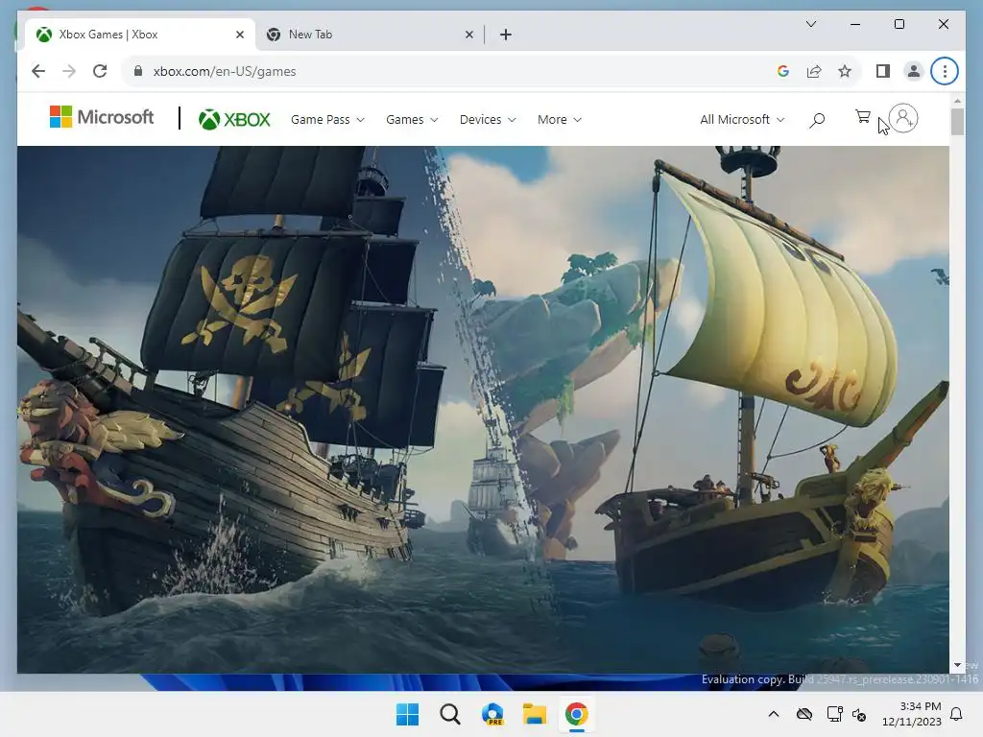
Task: Expand the More navigation menu
Action: pos(560,120)
